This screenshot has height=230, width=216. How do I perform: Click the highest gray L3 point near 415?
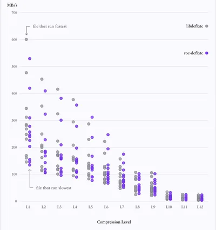(x=58, y=89)
